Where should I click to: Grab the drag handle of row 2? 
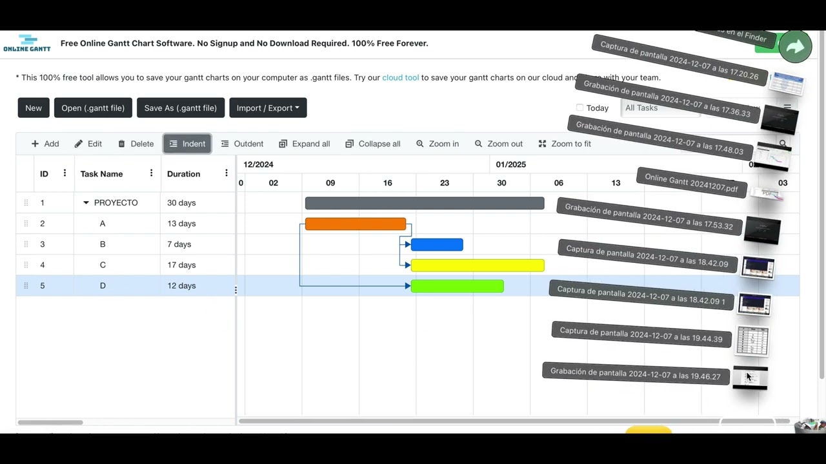coord(26,224)
